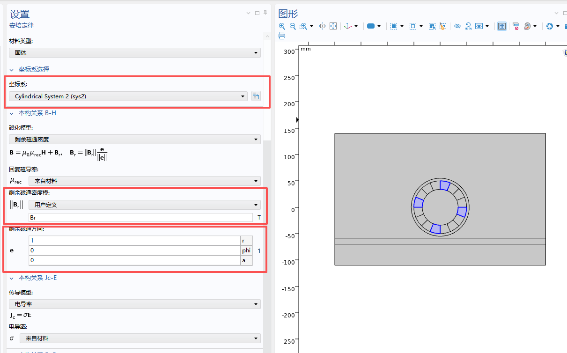Click the select box icon
The width and height of the screenshot is (567, 353).
point(394,26)
